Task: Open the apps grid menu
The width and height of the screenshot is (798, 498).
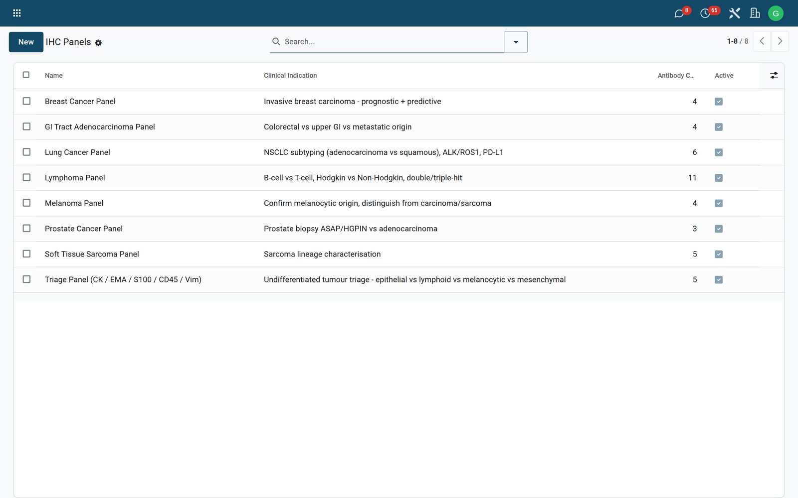Action: pos(17,13)
